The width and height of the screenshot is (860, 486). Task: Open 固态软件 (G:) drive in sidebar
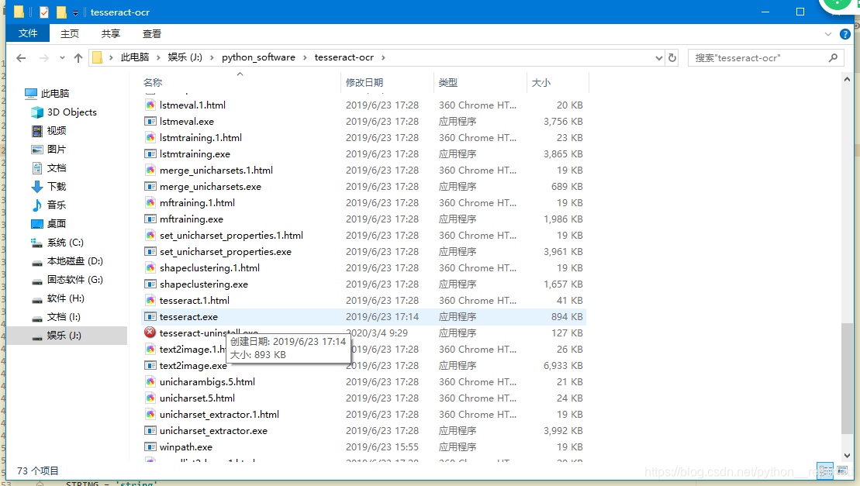(67, 280)
